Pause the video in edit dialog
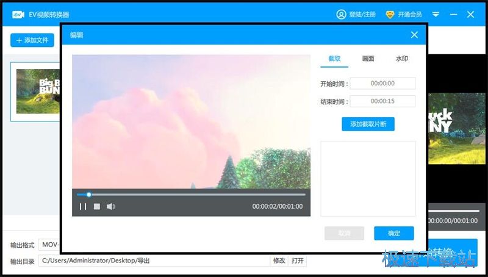The width and height of the screenshot is (488, 277). pos(83,206)
